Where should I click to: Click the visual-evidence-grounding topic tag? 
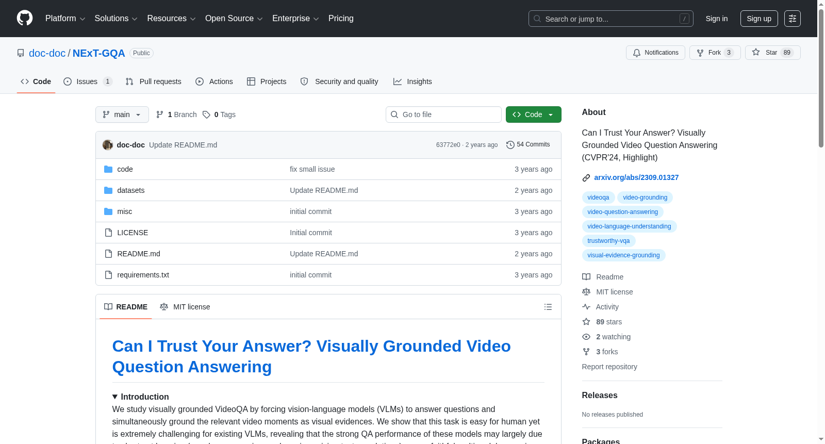(x=623, y=255)
